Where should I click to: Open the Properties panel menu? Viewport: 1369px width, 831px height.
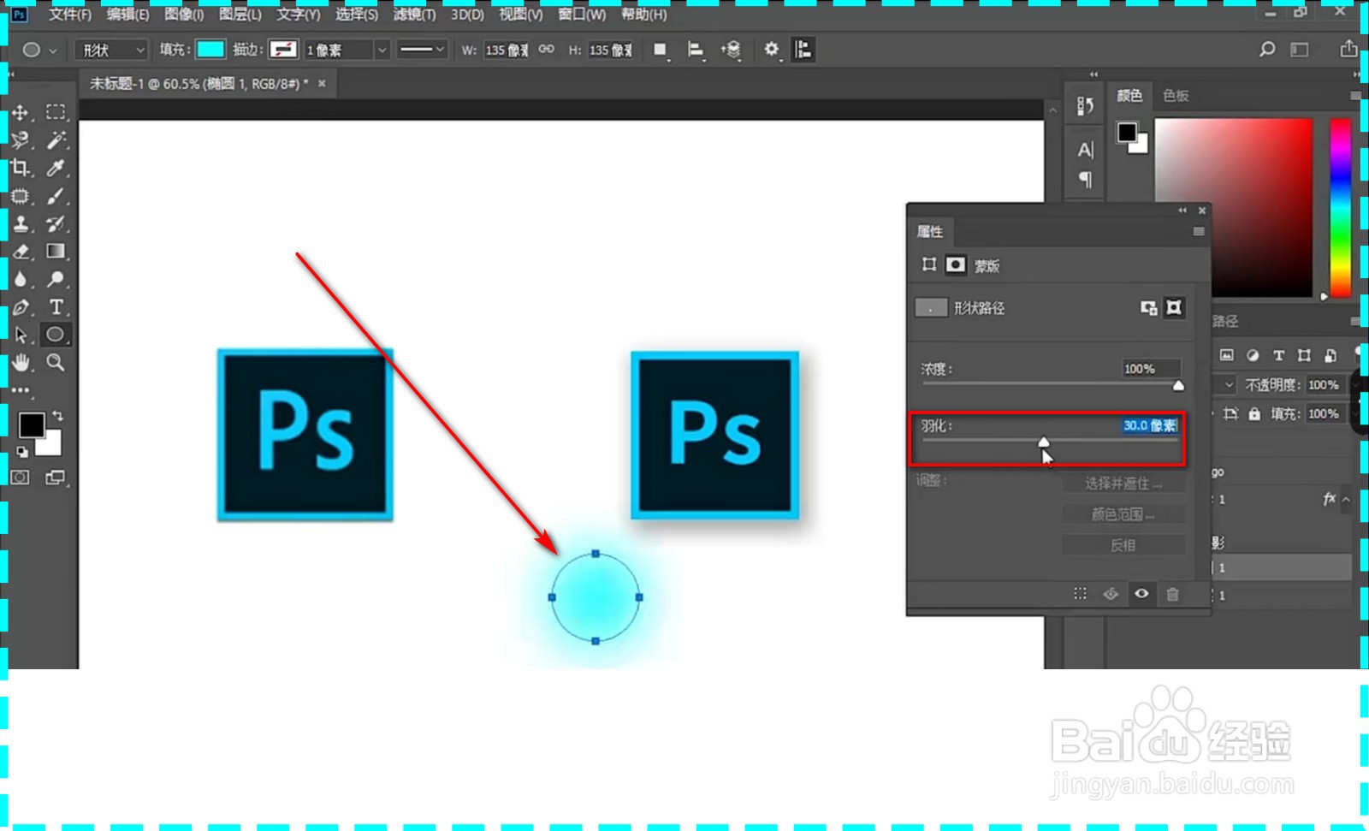[1199, 231]
